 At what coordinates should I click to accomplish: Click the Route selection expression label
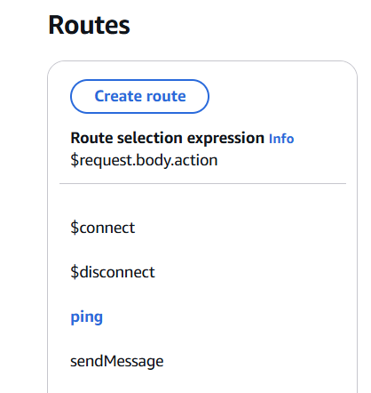pyautogui.click(x=167, y=138)
